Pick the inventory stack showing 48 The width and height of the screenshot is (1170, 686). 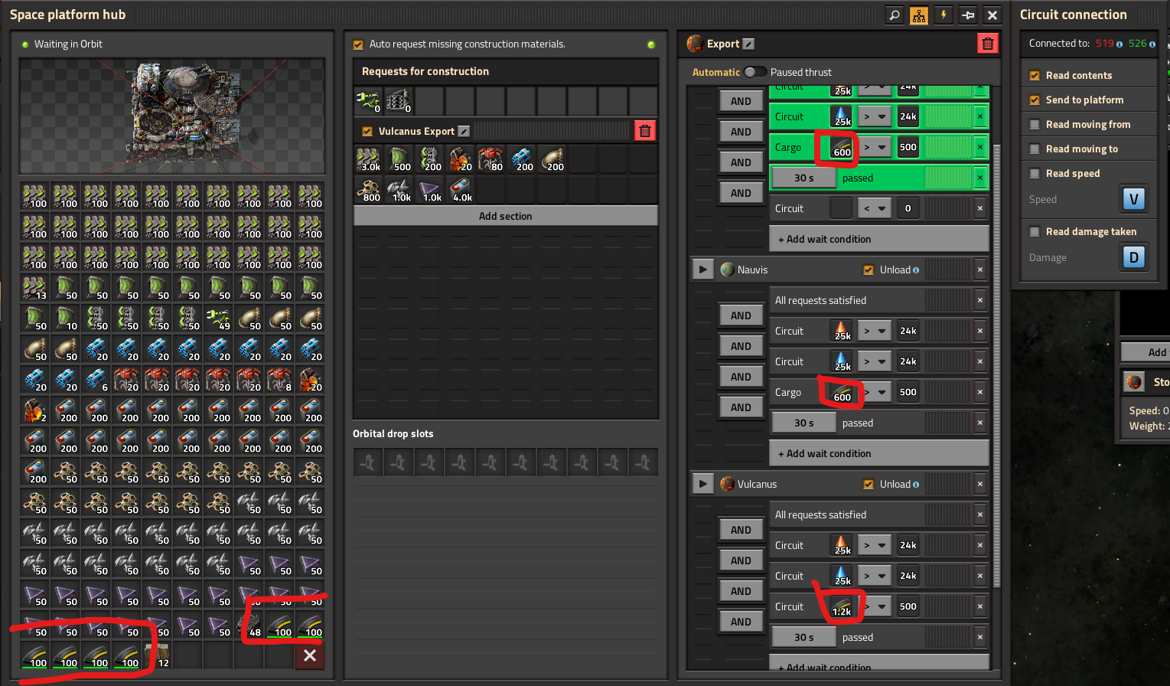(x=249, y=625)
